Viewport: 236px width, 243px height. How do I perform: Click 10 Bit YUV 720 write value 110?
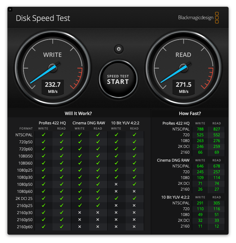[200, 209]
